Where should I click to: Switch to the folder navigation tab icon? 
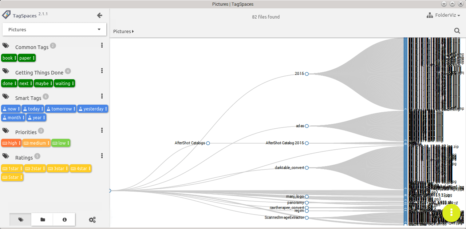(43, 220)
